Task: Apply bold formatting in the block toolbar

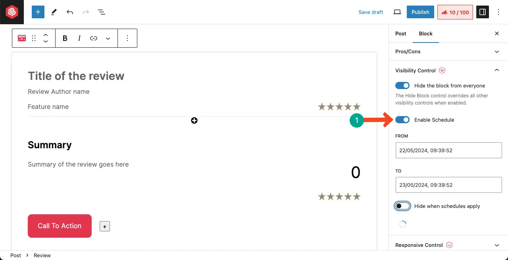Action: point(65,38)
